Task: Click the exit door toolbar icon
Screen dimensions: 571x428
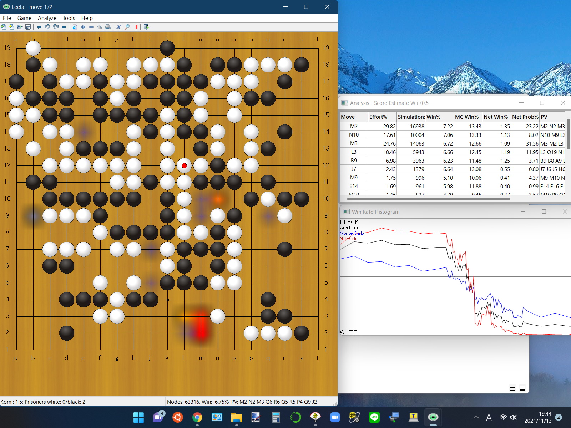Action: point(146,27)
